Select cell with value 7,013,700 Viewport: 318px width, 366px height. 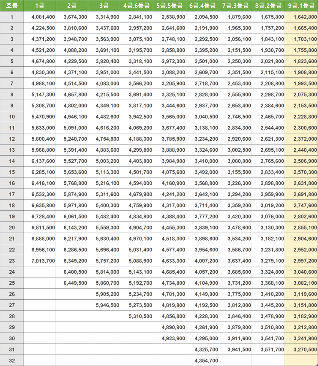(40, 261)
